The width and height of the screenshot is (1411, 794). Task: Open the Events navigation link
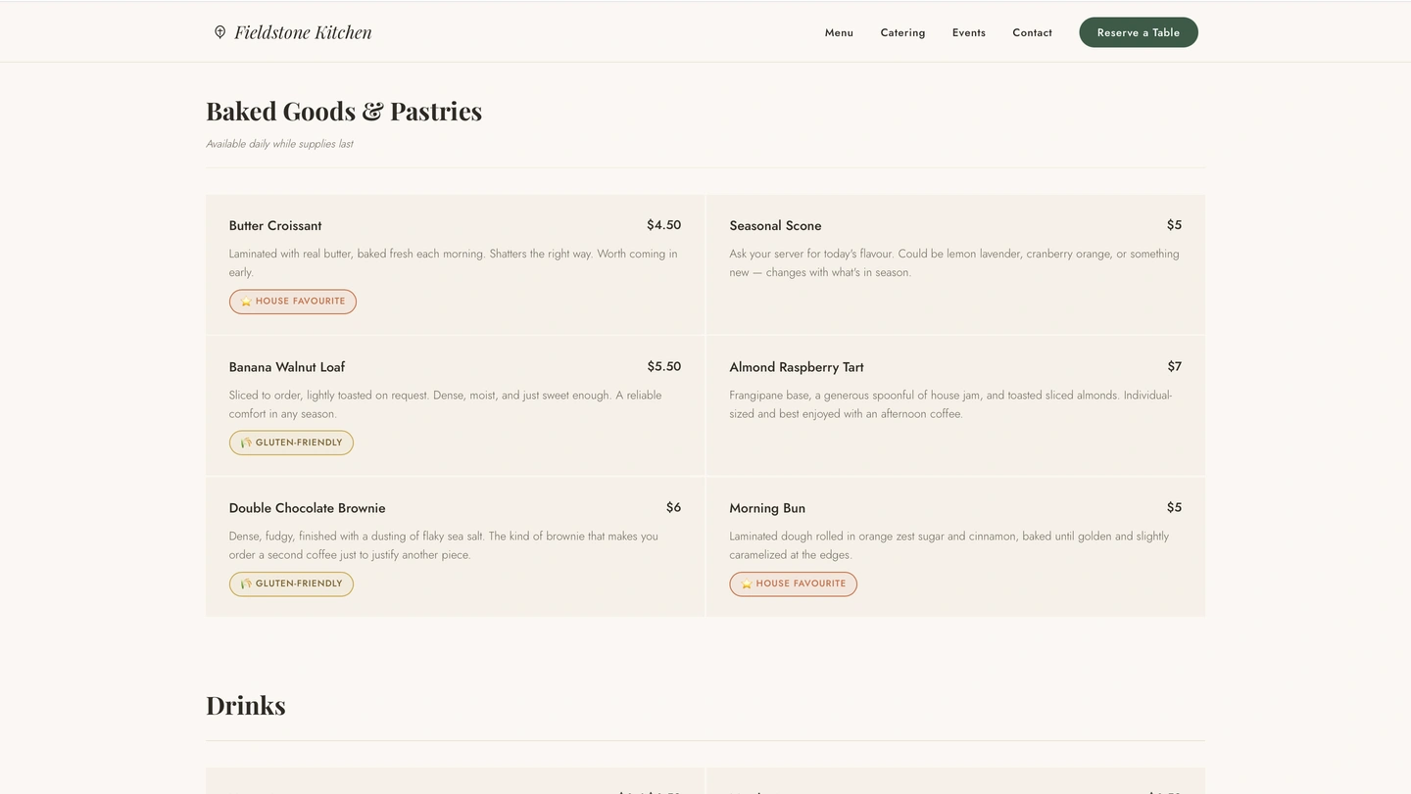[968, 32]
